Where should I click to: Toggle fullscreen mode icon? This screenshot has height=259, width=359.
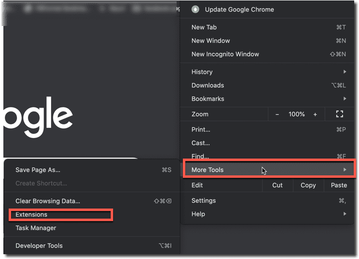[x=340, y=114]
